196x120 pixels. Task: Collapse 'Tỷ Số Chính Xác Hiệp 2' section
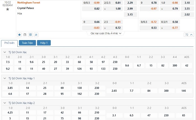5,103
